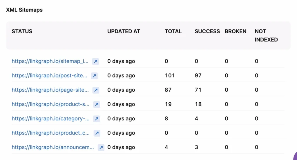
Task: Click the linkgraph.io/page-site... link
Action: [x=50, y=90]
